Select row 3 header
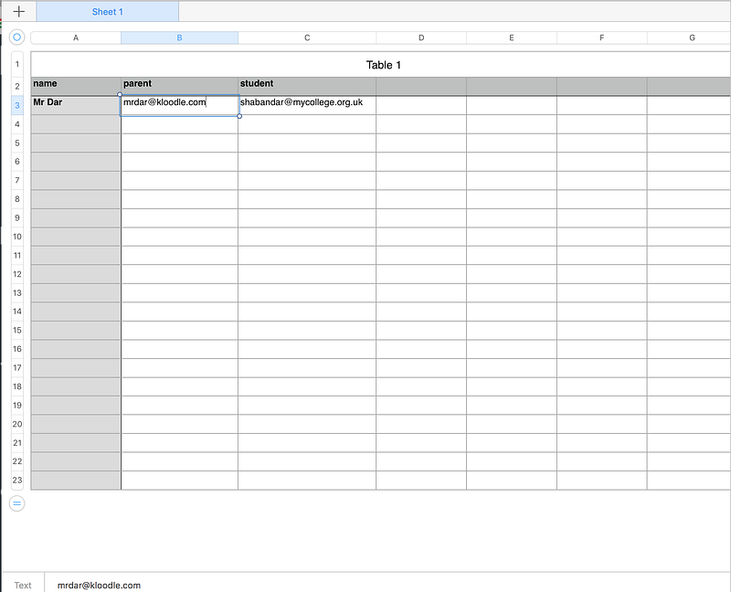Image resolution: width=731 pixels, height=592 pixels. [17, 105]
